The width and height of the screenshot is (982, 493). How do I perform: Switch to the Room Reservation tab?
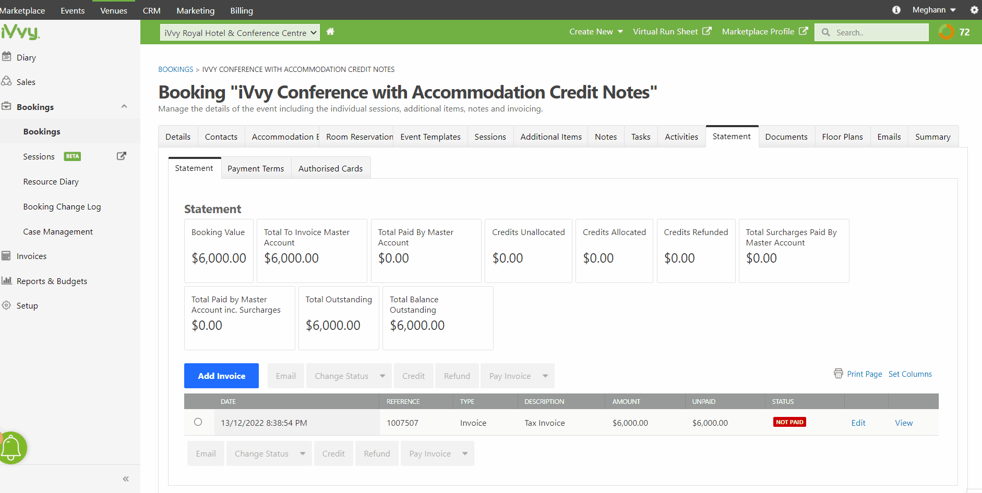pyautogui.click(x=356, y=137)
